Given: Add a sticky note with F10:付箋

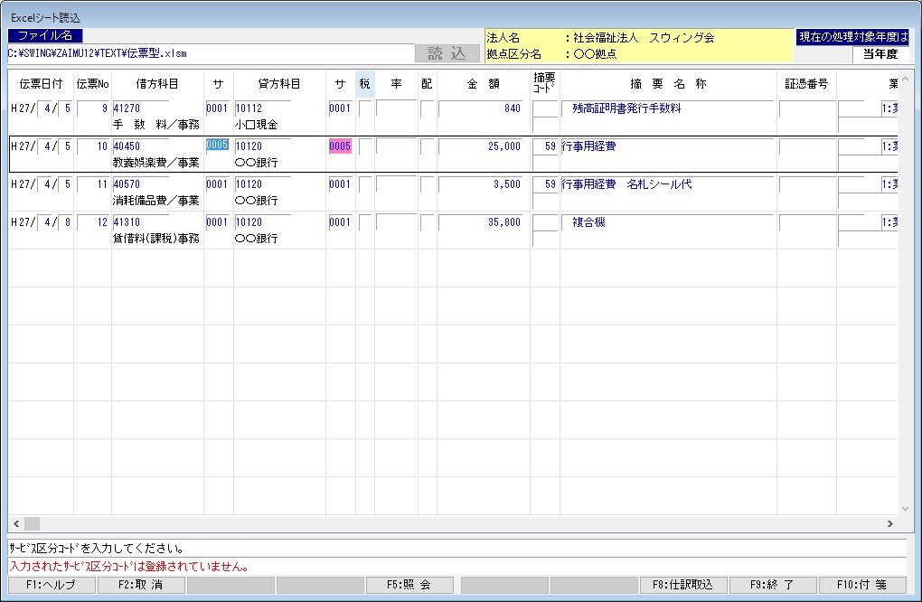Looking at the screenshot, I should [x=863, y=585].
